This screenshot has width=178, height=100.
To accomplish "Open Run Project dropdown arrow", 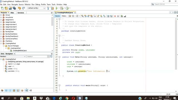I will point(59,8).
